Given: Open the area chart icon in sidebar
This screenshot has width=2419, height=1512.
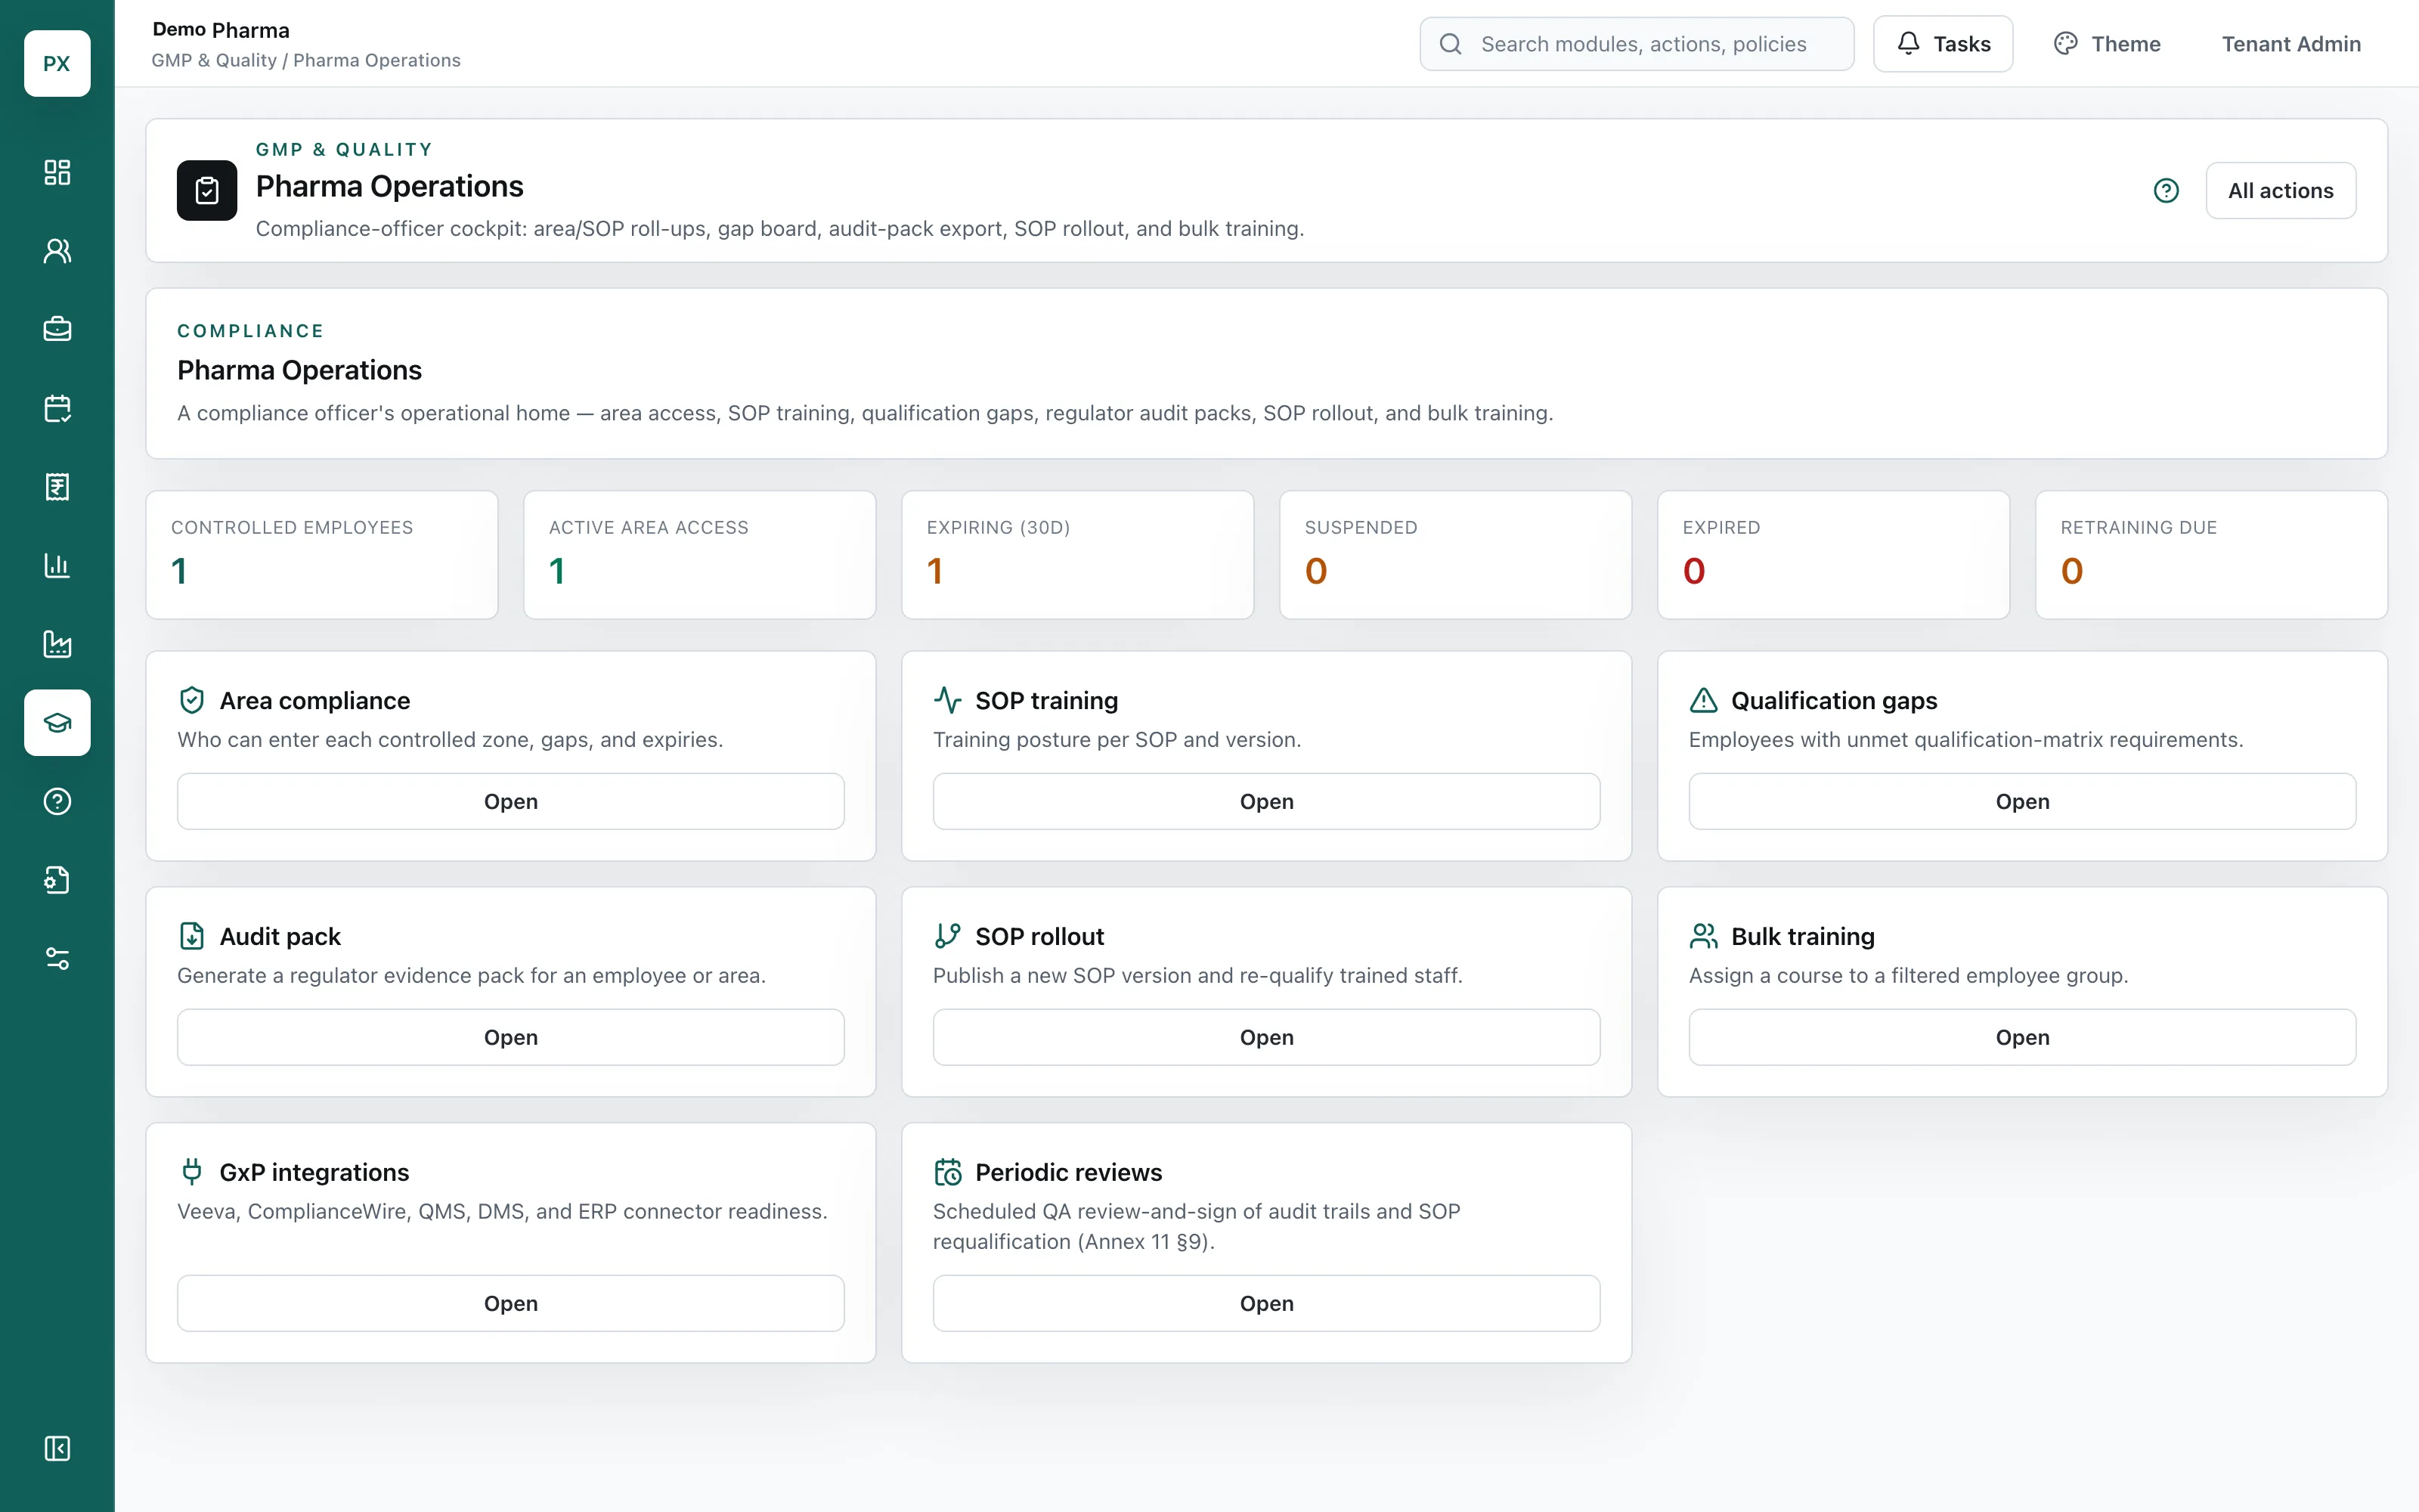Looking at the screenshot, I should tap(57, 644).
